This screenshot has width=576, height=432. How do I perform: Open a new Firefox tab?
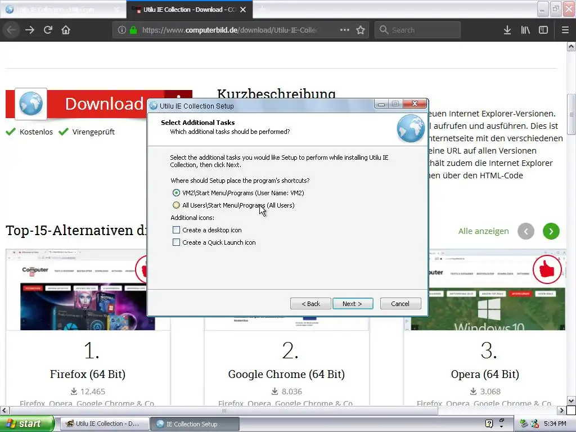262,9
